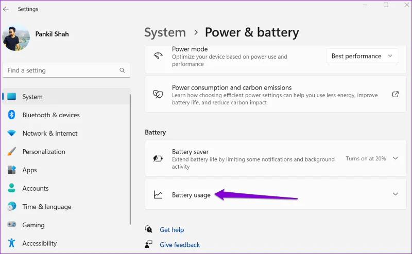This screenshot has height=254, width=412.
Task: Expand the Battery saver chevron
Action: point(395,158)
